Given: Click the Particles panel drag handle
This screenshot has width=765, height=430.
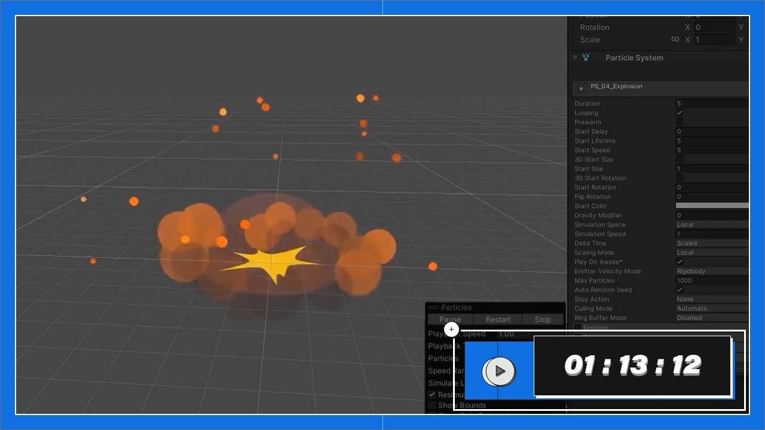Looking at the screenshot, I should [433, 308].
